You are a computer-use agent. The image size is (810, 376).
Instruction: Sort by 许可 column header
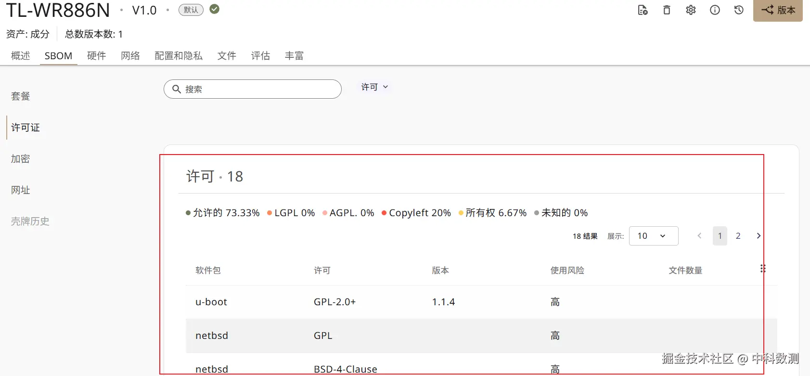pyautogui.click(x=322, y=271)
